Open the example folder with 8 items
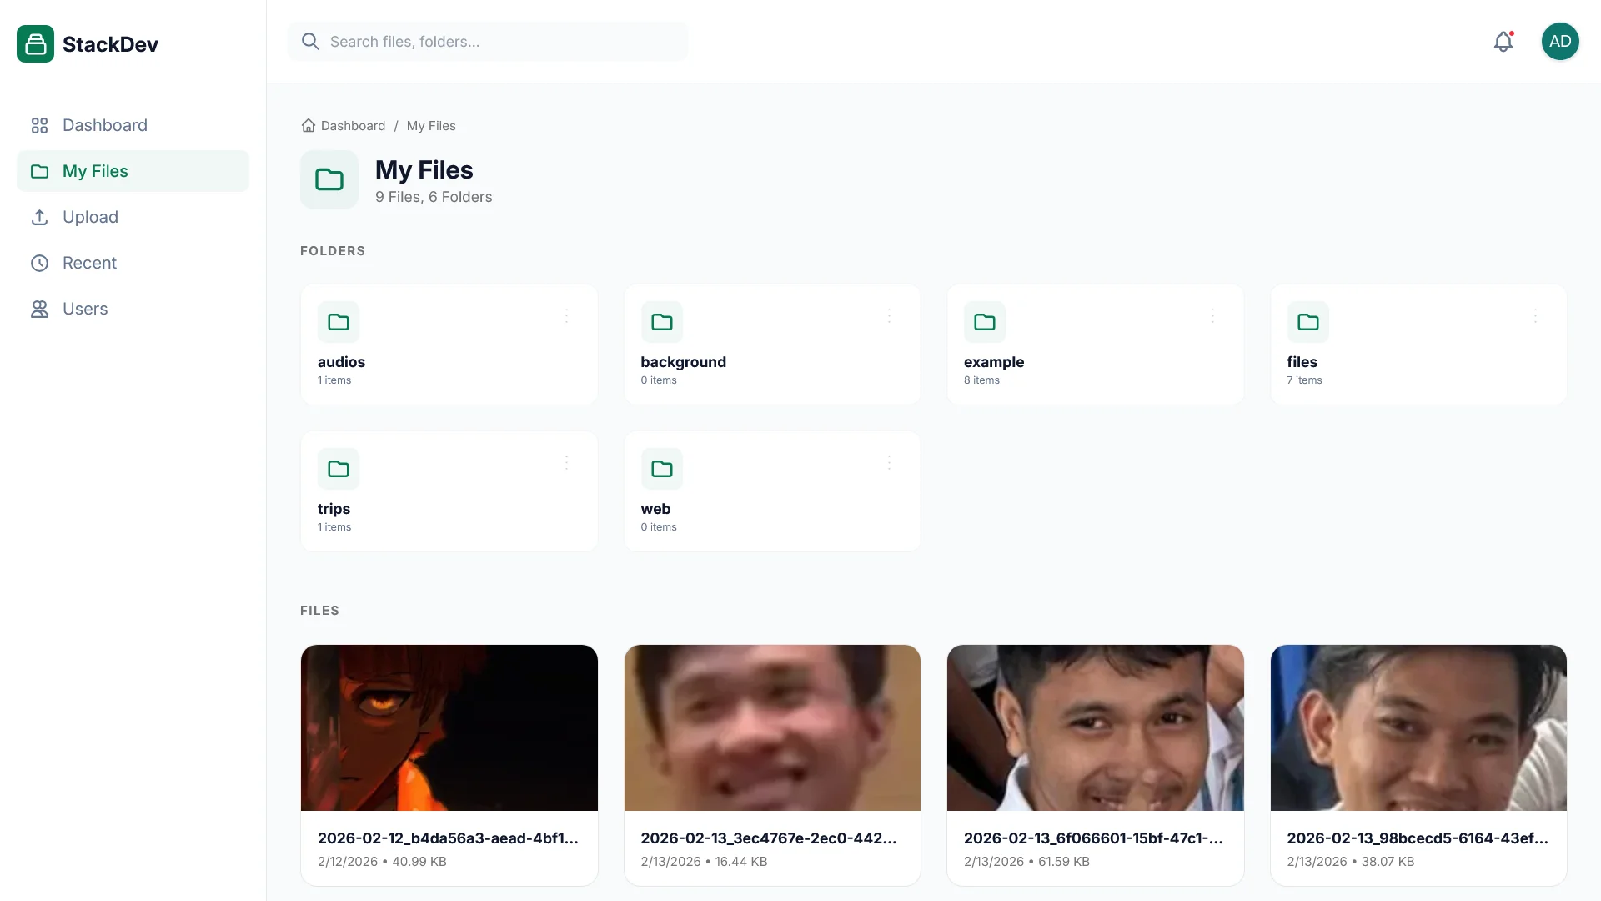This screenshot has height=901, width=1601. click(x=1095, y=345)
